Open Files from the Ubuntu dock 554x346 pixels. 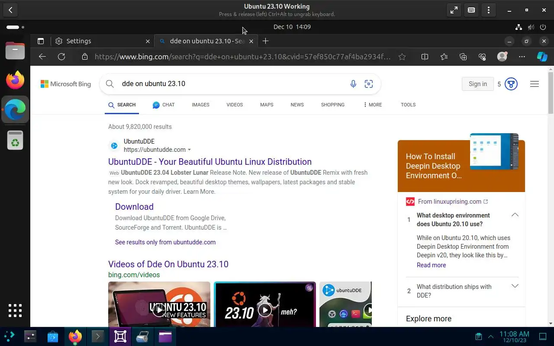pos(15,51)
